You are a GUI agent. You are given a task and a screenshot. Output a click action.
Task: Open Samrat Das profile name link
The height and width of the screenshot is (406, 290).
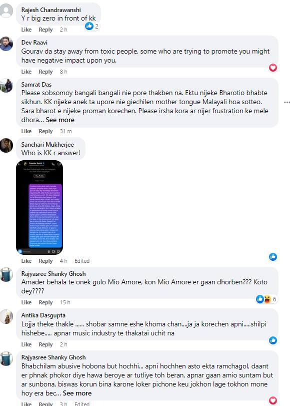click(36, 85)
